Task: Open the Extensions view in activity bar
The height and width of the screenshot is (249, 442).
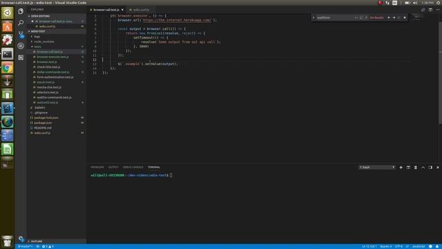Action: tap(21, 57)
